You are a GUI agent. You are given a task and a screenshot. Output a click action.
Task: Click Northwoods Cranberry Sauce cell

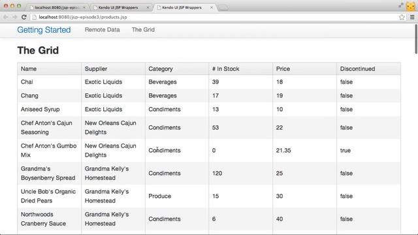point(50,219)
